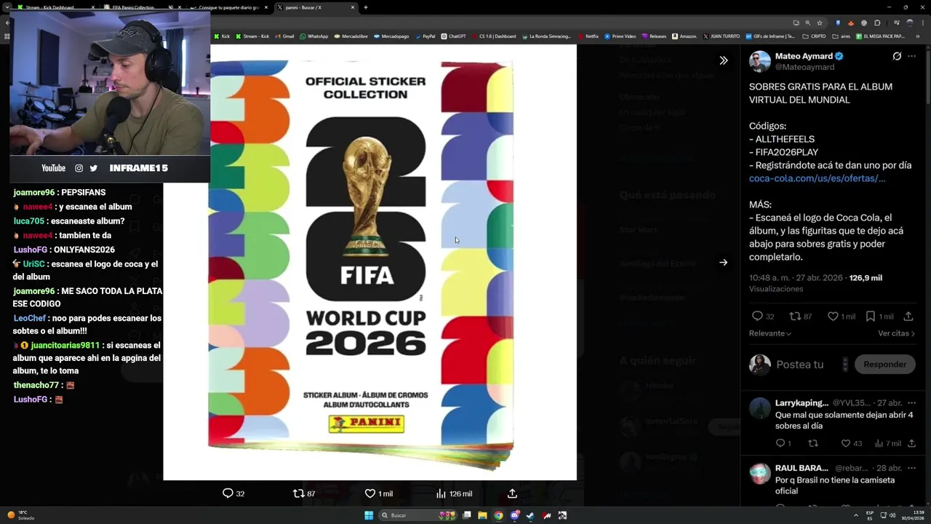Open Steam from the taskbar

(x=530, y=515)
